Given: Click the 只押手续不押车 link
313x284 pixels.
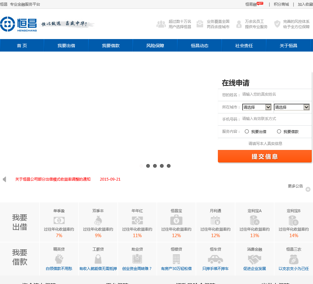Looking at the screenshot, I should click(x=215, y=268).
